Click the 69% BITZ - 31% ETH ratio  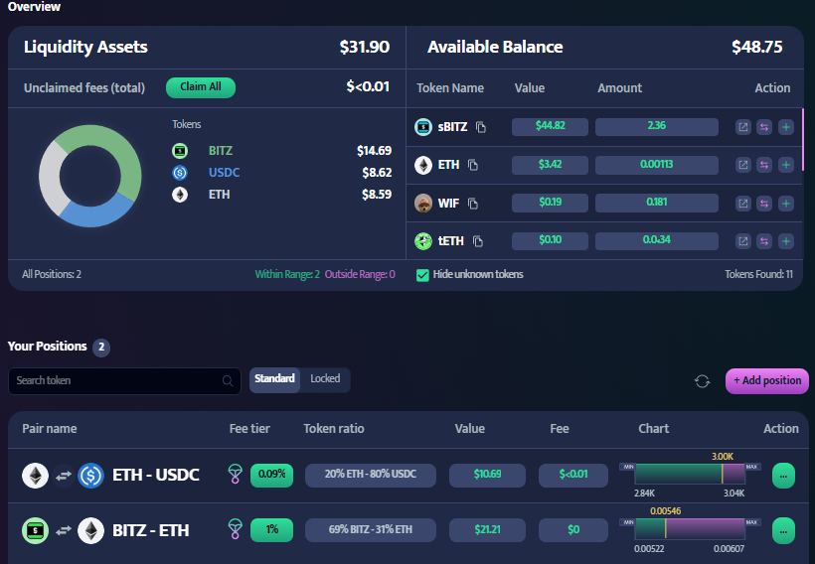[371, 530]
